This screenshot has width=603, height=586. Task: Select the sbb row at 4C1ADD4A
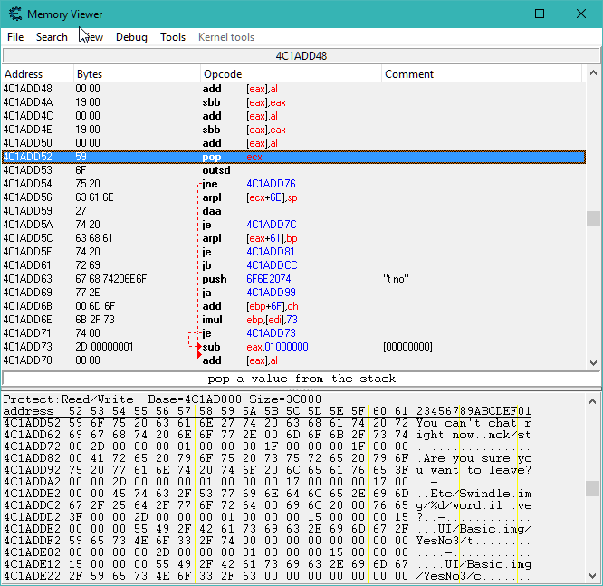click(x=294, y=102)
